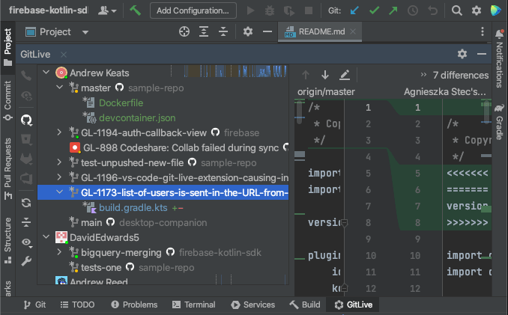Toggle the Pull Requests tool window button
The image size is (508, 315).
[7, 168]
